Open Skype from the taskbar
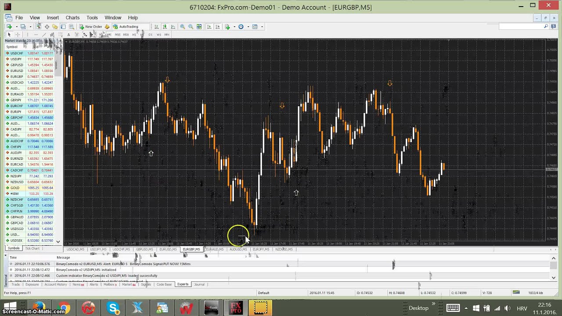 click(114, 308)
